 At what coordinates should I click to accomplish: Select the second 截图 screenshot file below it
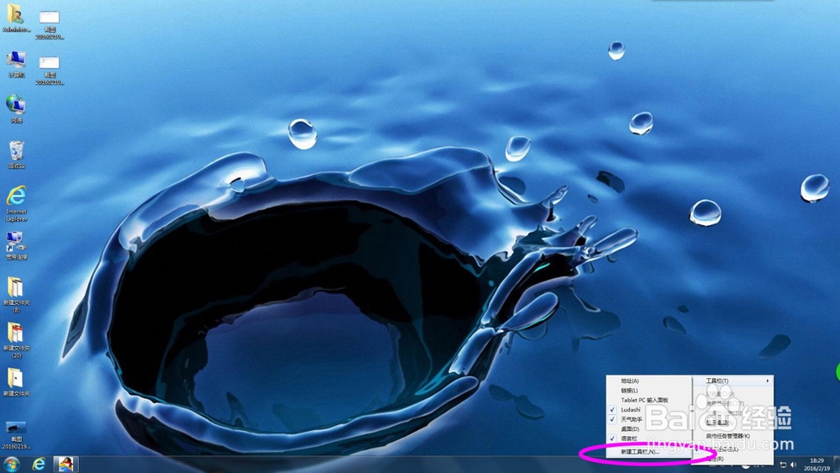[x=50, y=71]
